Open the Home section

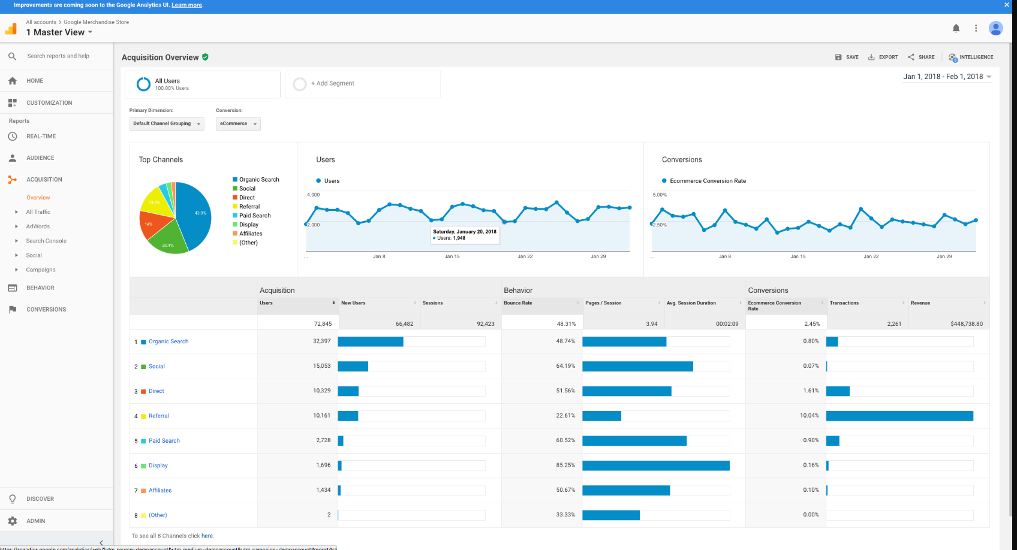pos(35,81)
